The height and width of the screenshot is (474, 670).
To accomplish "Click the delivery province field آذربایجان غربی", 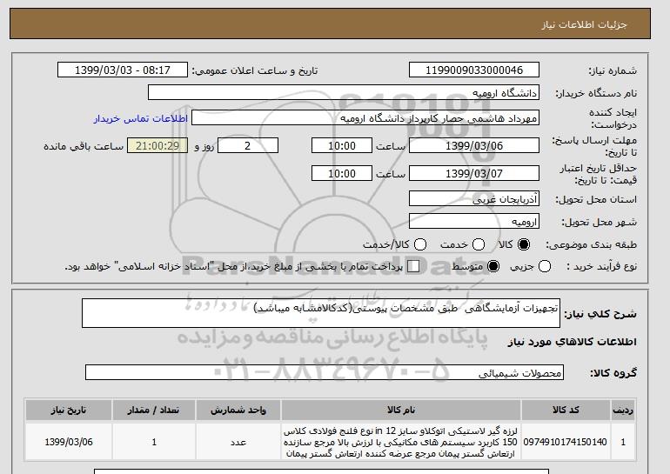I will click(x=474, y=199).
